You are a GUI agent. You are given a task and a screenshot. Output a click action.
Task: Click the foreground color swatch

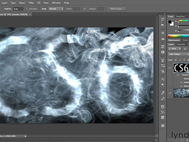coord(170,22)
